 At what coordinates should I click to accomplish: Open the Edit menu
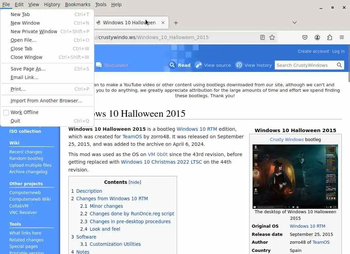click(x=19, y=4)
